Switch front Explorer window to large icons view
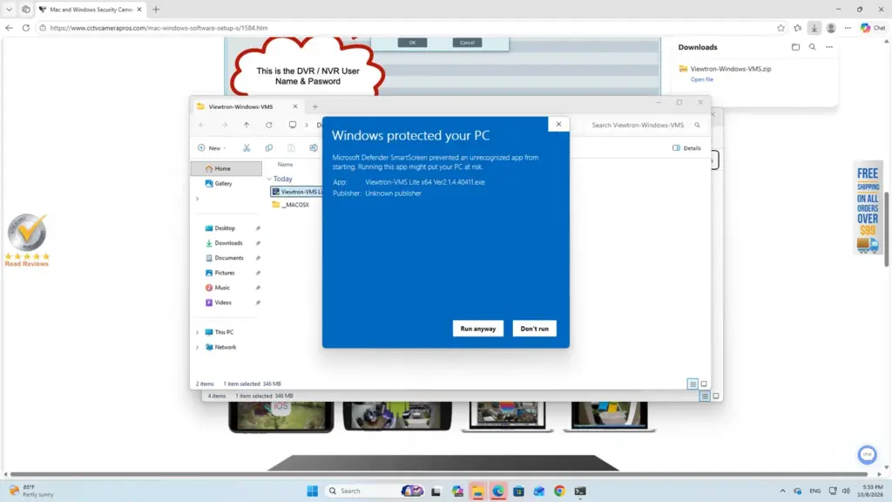The width and height of the screenshot is (892, 502). 704,384
